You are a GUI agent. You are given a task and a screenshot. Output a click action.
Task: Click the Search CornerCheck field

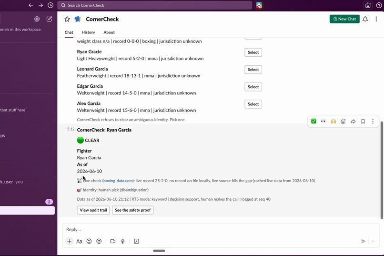tap(154, 5)
